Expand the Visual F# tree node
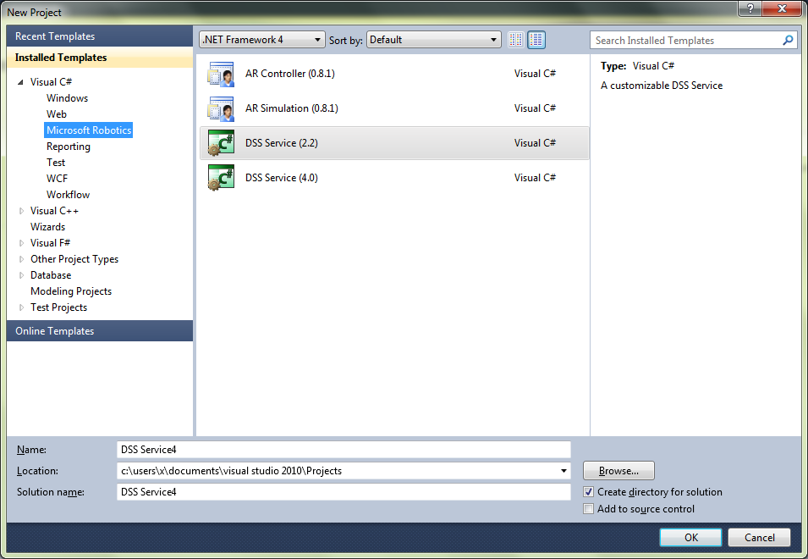808x559 pixels. (x=21, y=243)
